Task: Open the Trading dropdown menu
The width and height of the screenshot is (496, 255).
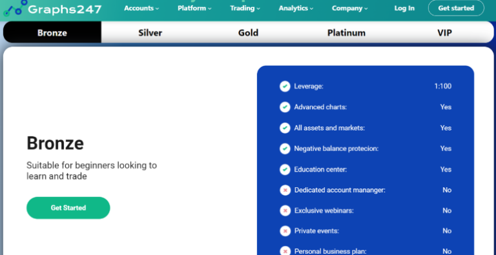Action: pos(245,8)
